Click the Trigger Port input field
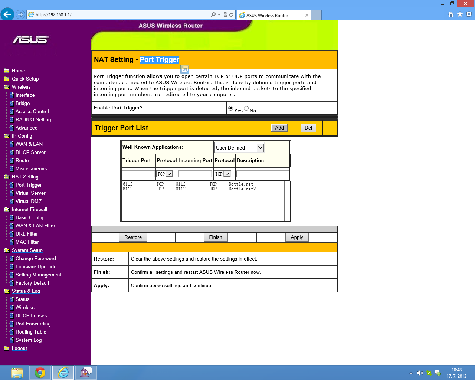Image resolution: width=475 pixels, height=380 pixels. coord(138,174)
